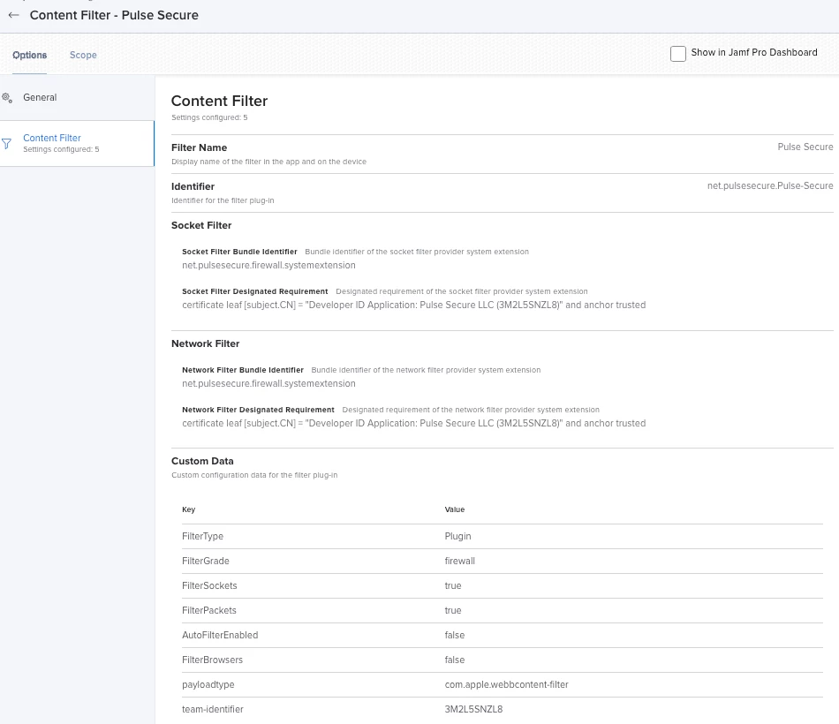Click the Socket Filter Designated Requirement value
Viewport: 839px width, 724px height.
click(413, 305)
